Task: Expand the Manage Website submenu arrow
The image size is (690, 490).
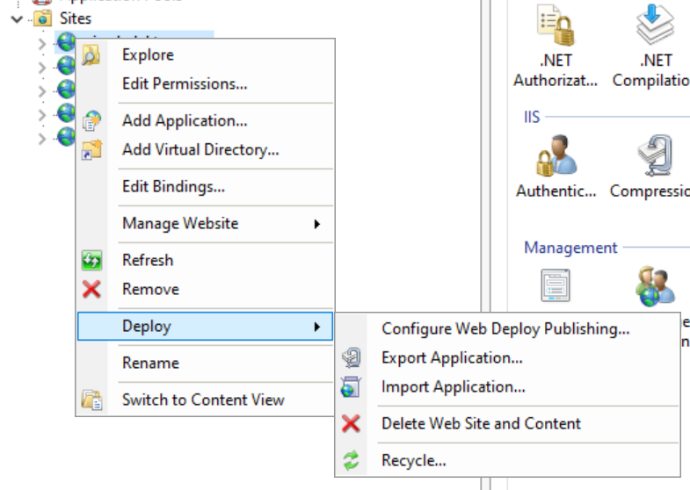Action: (x=316, y=224)
